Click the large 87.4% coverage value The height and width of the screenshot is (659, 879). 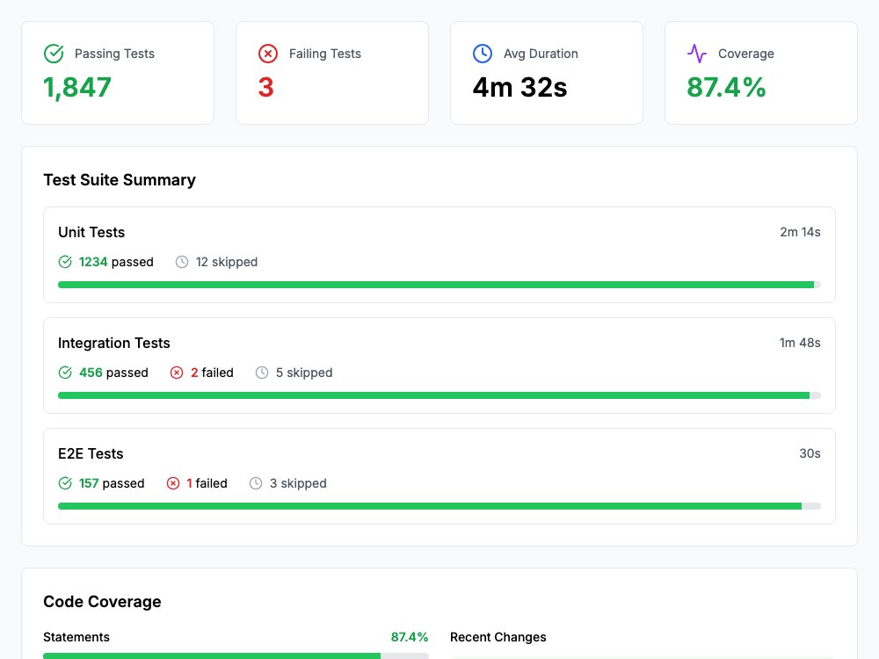tap(726, 87)
